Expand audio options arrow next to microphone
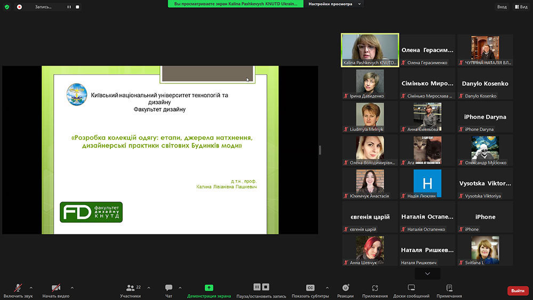 click(31, 288)
